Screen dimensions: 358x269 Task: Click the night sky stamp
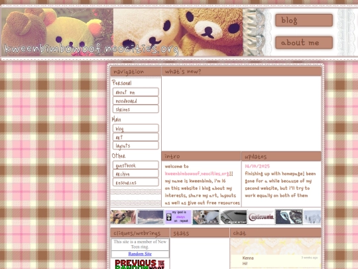tap(150, 217)
